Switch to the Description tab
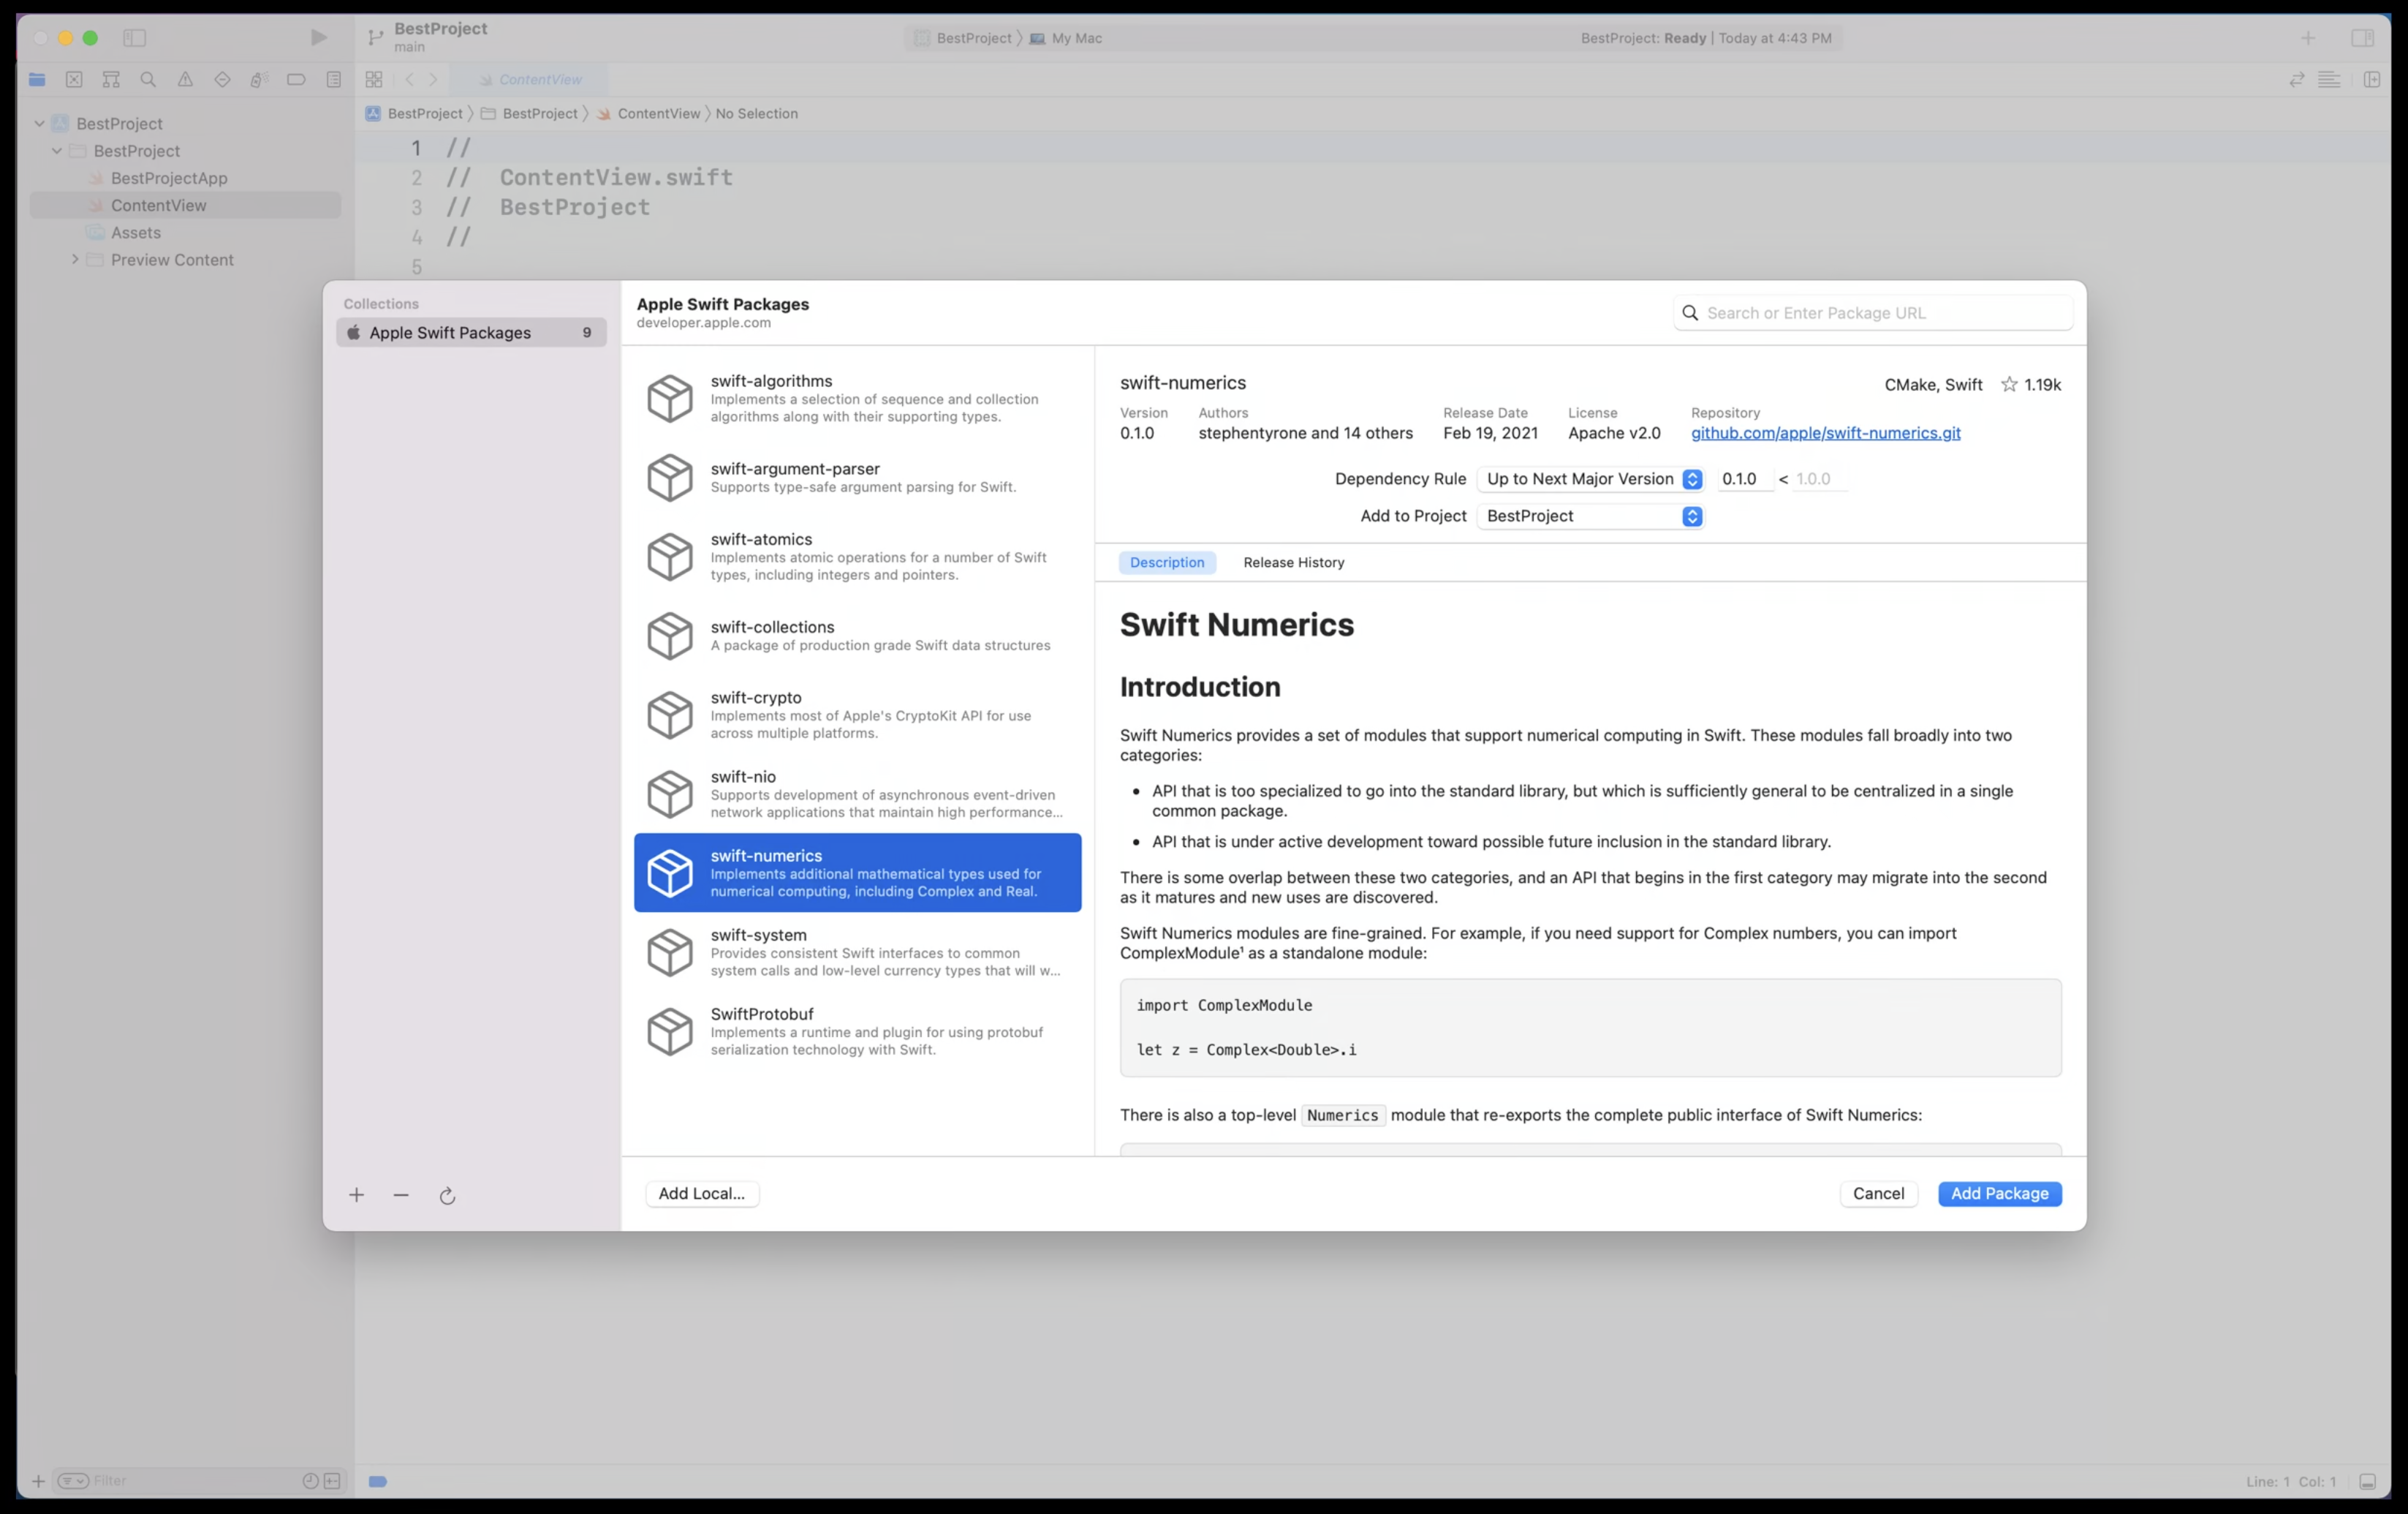Screen dimensions: 2408x1514 (x=1167, y=562)
